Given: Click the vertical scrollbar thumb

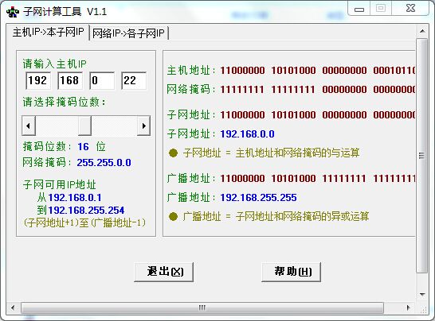Looking at the screenshot, I should 422,156.
